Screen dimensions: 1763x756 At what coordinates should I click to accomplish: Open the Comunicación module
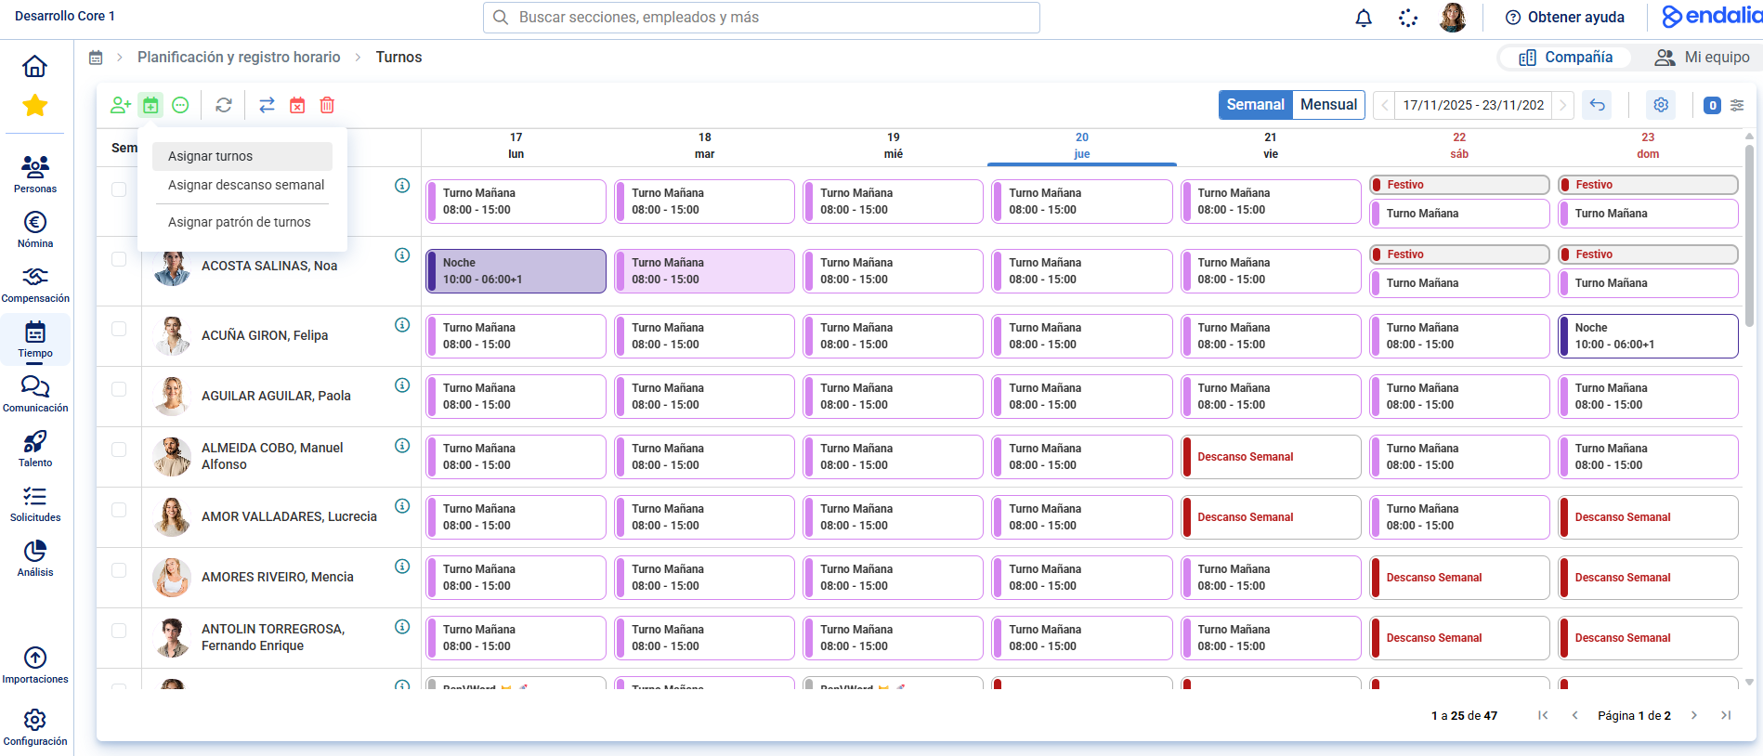(x=35, y=393)
